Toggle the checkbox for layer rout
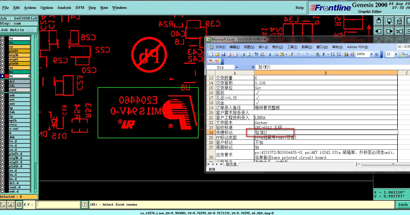This screenshot has height=215, width=410. 2,90
